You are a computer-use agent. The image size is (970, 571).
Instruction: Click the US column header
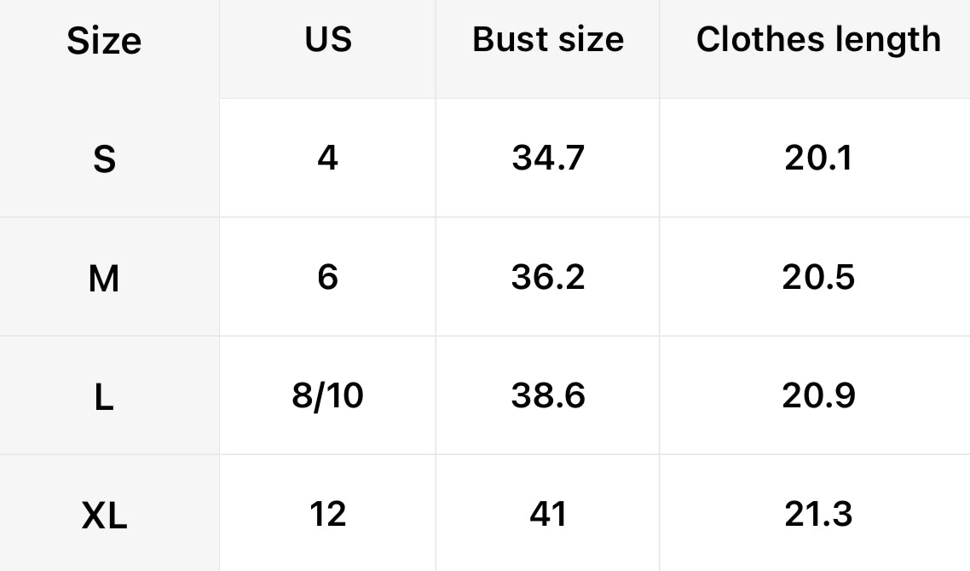(x=328, y=39)
